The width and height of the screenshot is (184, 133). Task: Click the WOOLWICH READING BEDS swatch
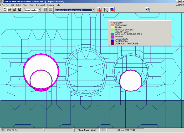click(x=112, y=34)
